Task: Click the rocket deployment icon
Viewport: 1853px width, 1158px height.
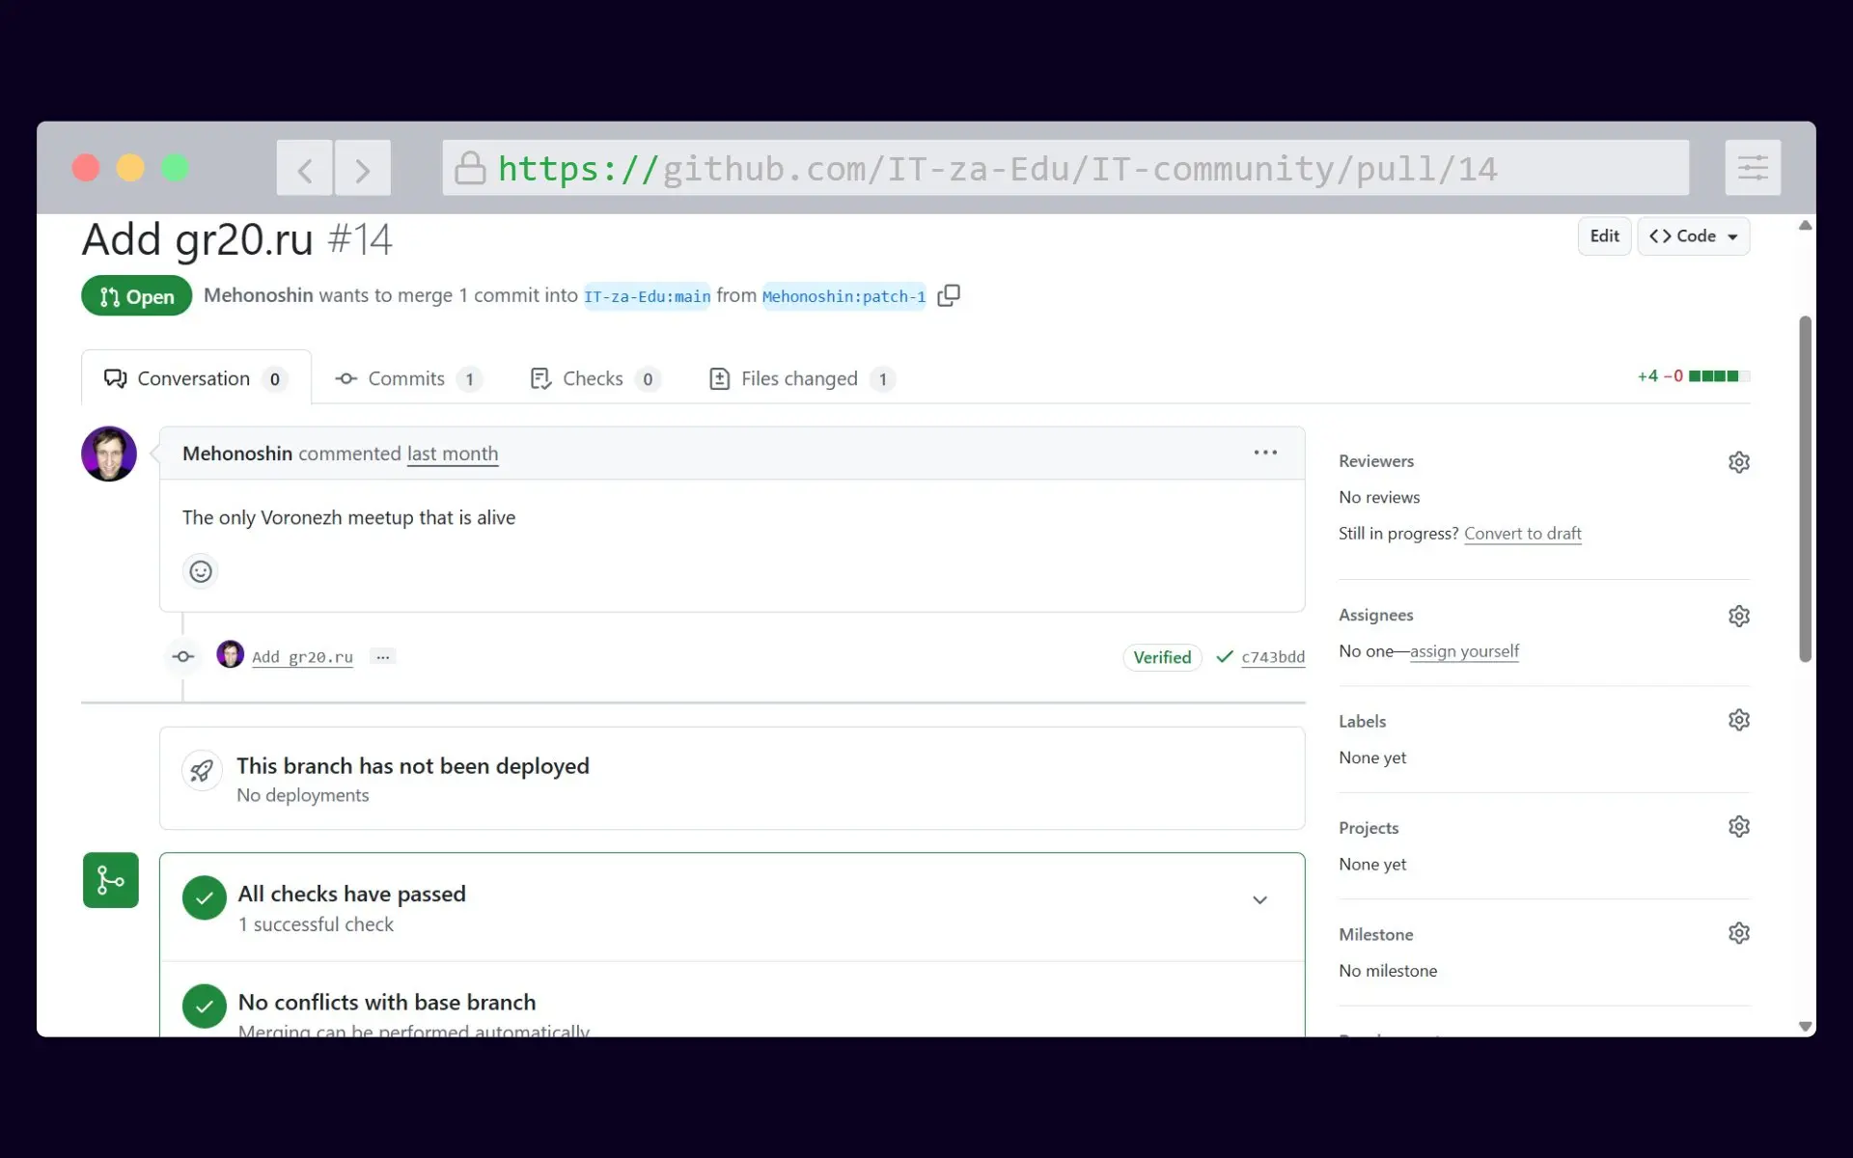Action: (202, 771)
